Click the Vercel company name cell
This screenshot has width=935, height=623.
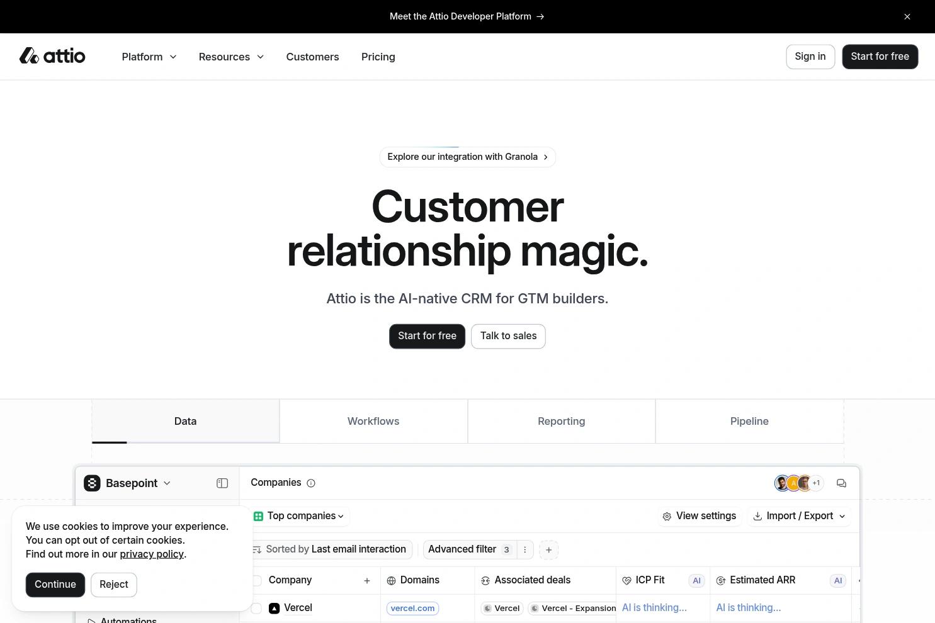(x=298, y=608)
